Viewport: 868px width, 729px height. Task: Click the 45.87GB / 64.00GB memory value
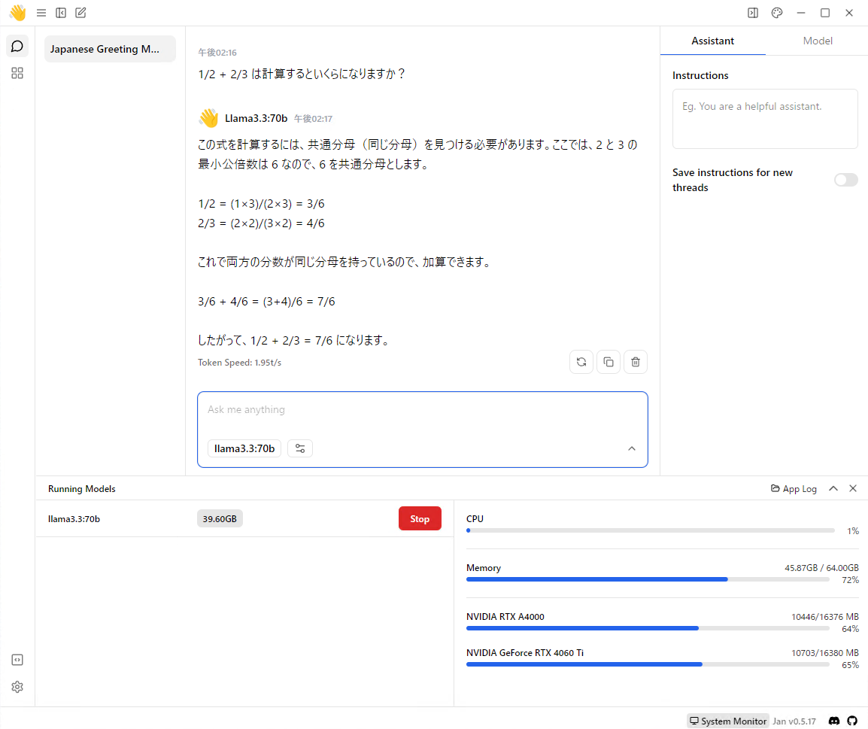tap(821, 568)
